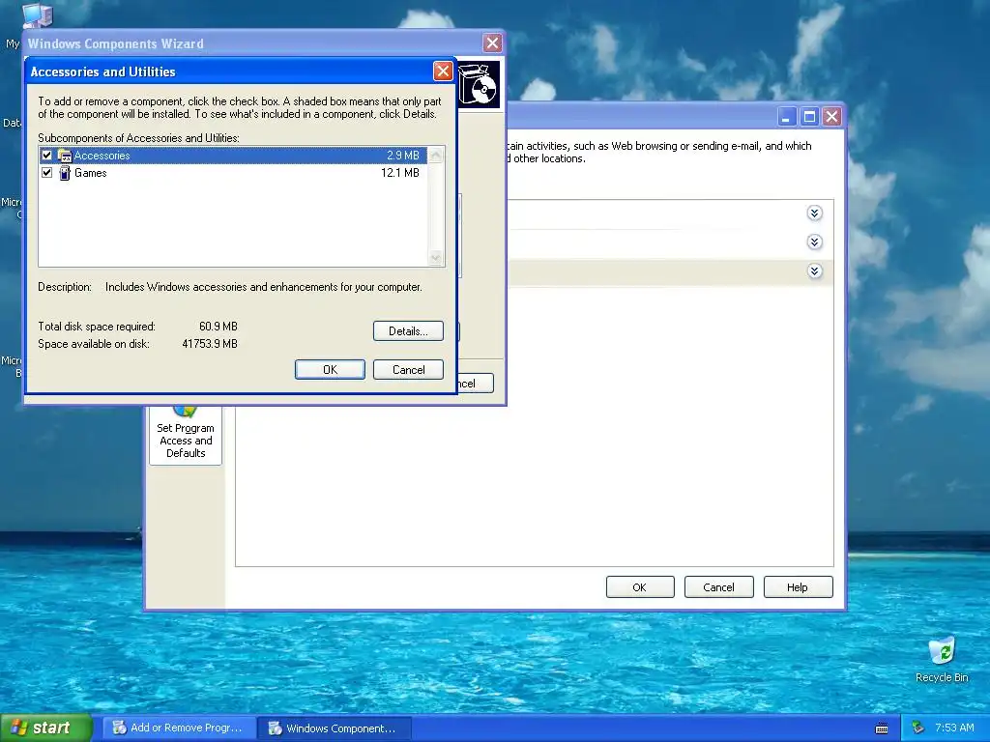
Task: Click the on-screen keyboard tray icon
Action: pos(882,728)
